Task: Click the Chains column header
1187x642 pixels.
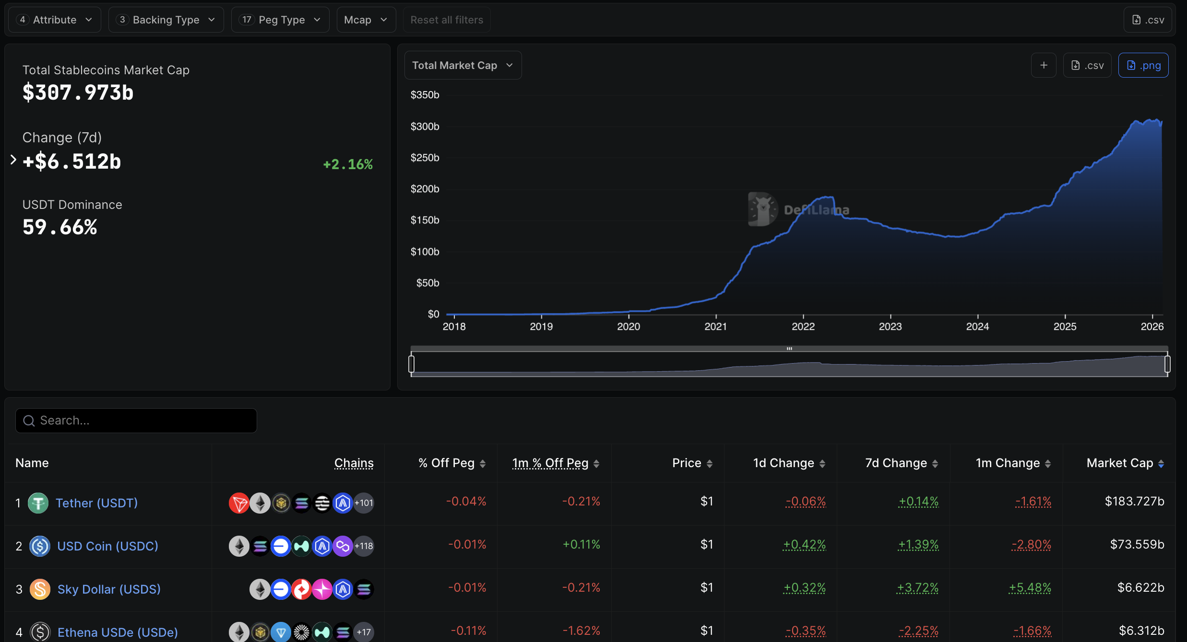Action: [x=354, y=463]
